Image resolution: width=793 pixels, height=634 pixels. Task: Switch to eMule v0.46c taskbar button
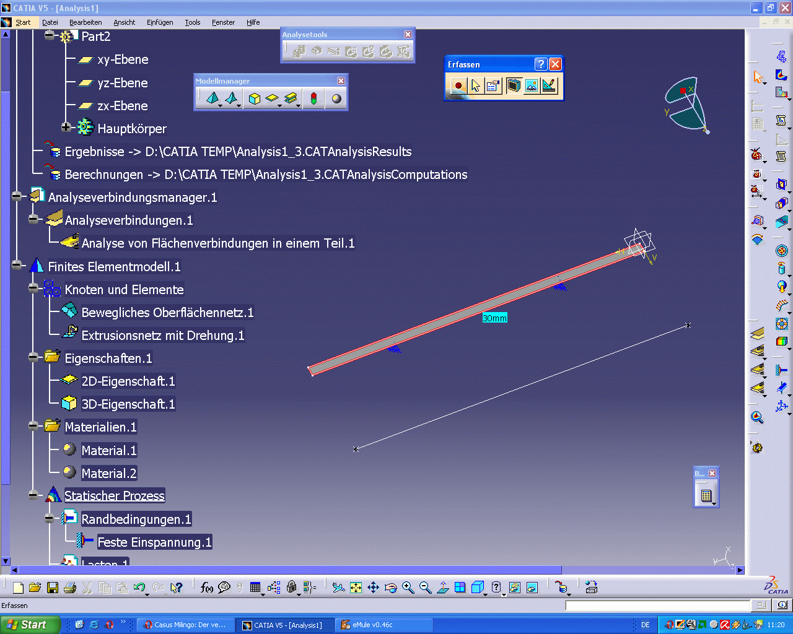[x=384, y=625]
